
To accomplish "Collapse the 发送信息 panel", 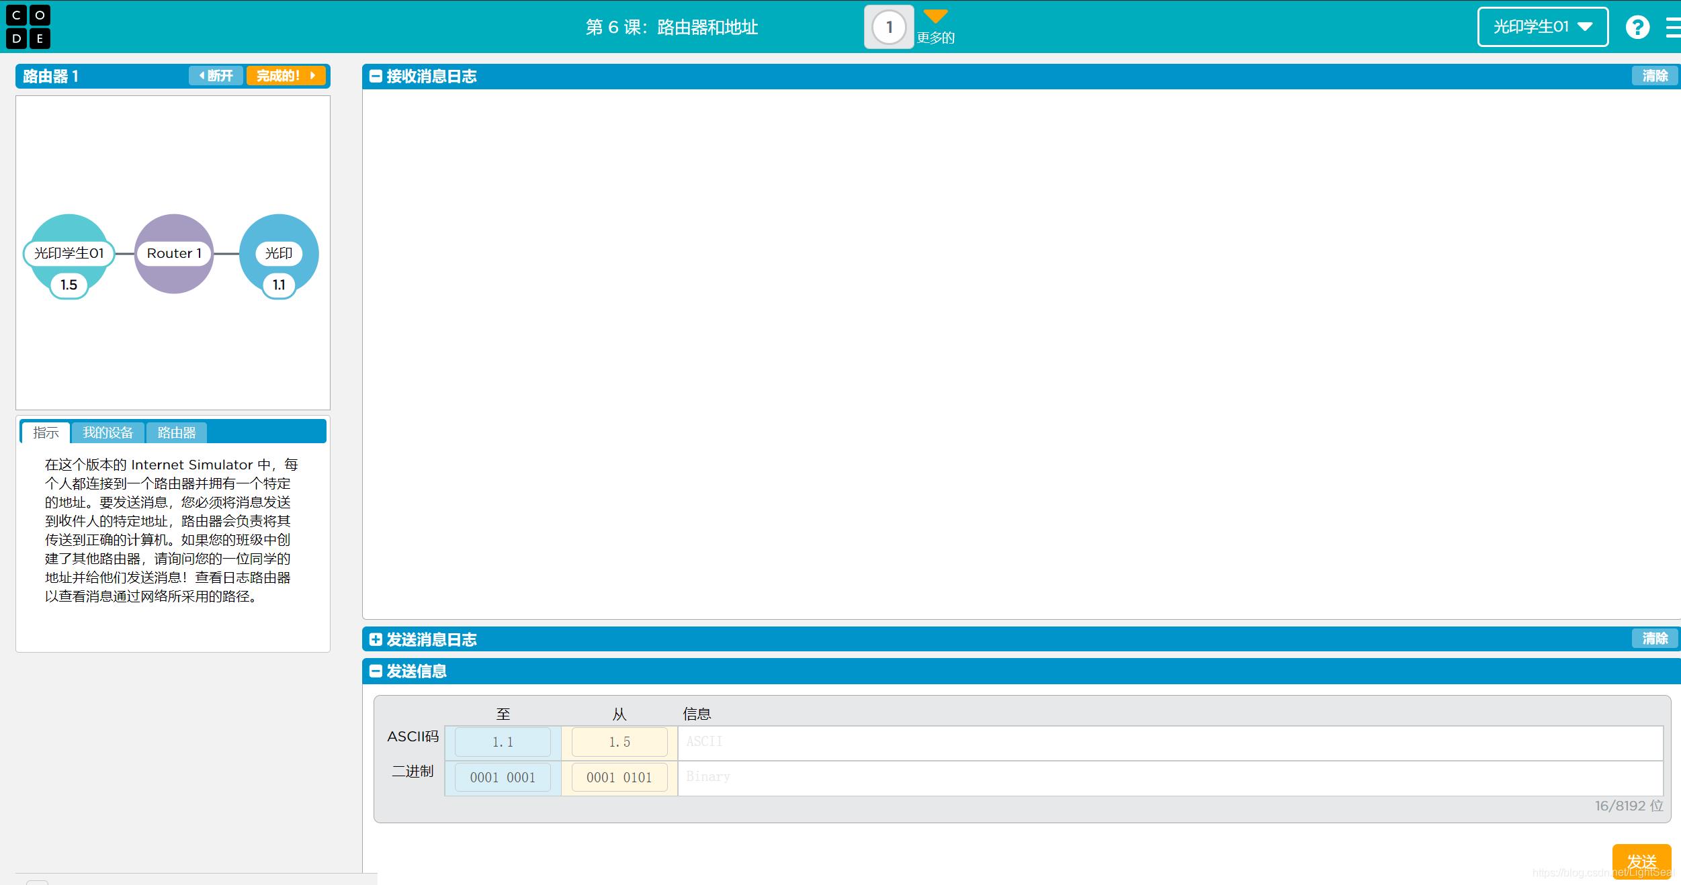I will tap(376, 671).
